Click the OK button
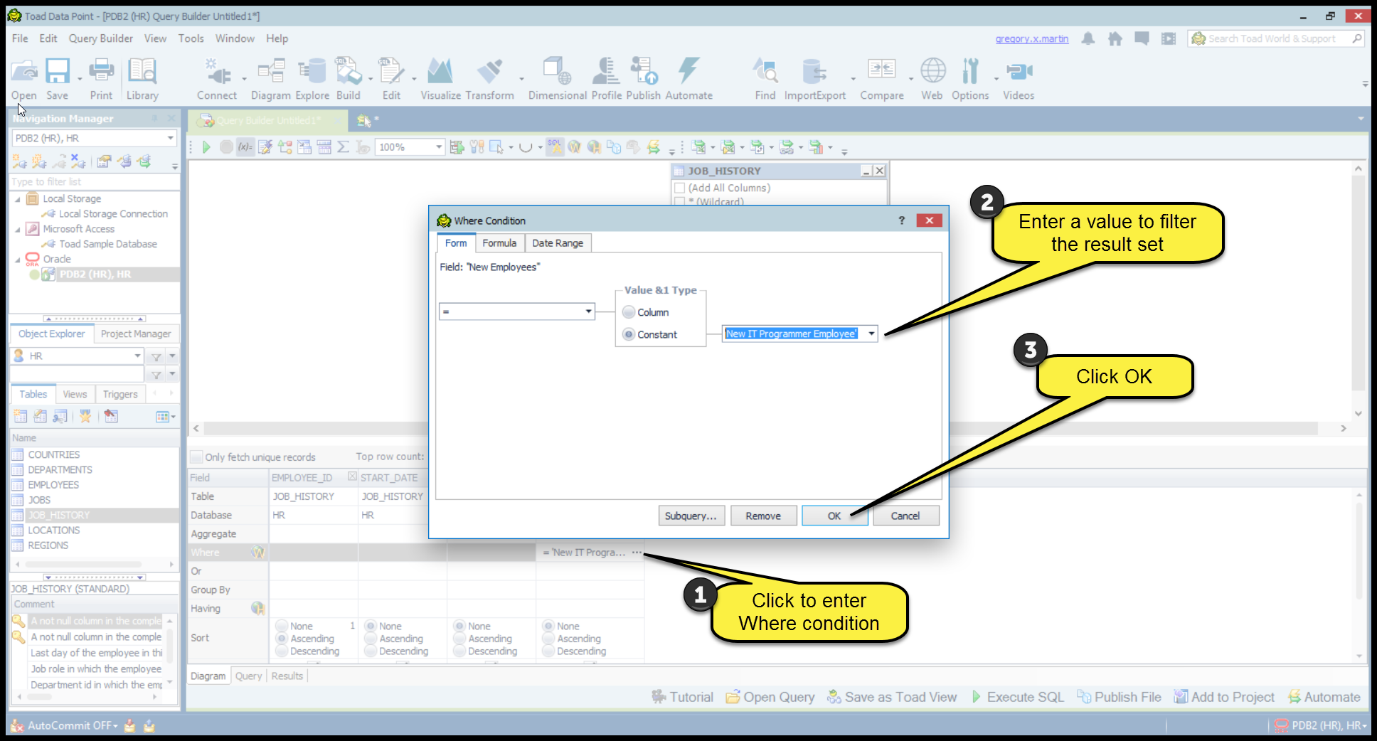Screen dimensions: 1377x741 834,516
